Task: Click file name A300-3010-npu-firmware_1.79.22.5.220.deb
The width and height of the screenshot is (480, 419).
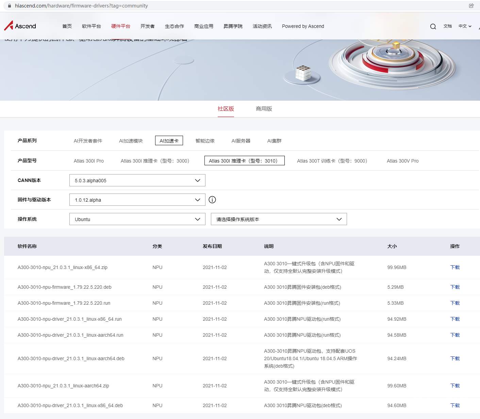Action: point(65,287)
